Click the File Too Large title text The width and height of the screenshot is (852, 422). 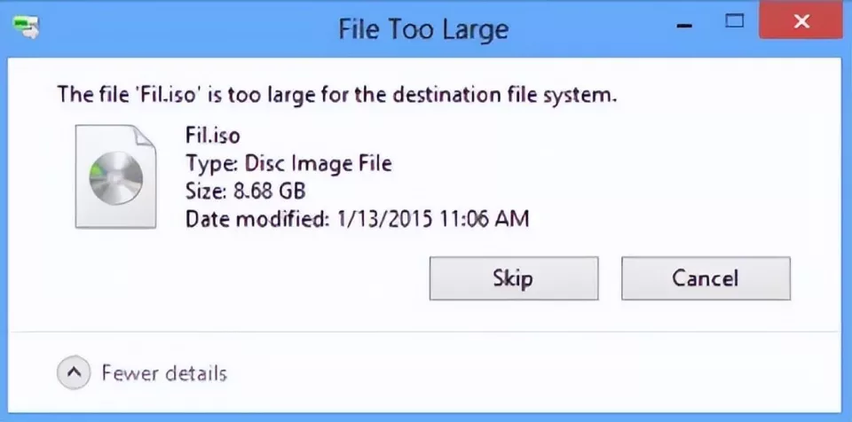(423, 29)
